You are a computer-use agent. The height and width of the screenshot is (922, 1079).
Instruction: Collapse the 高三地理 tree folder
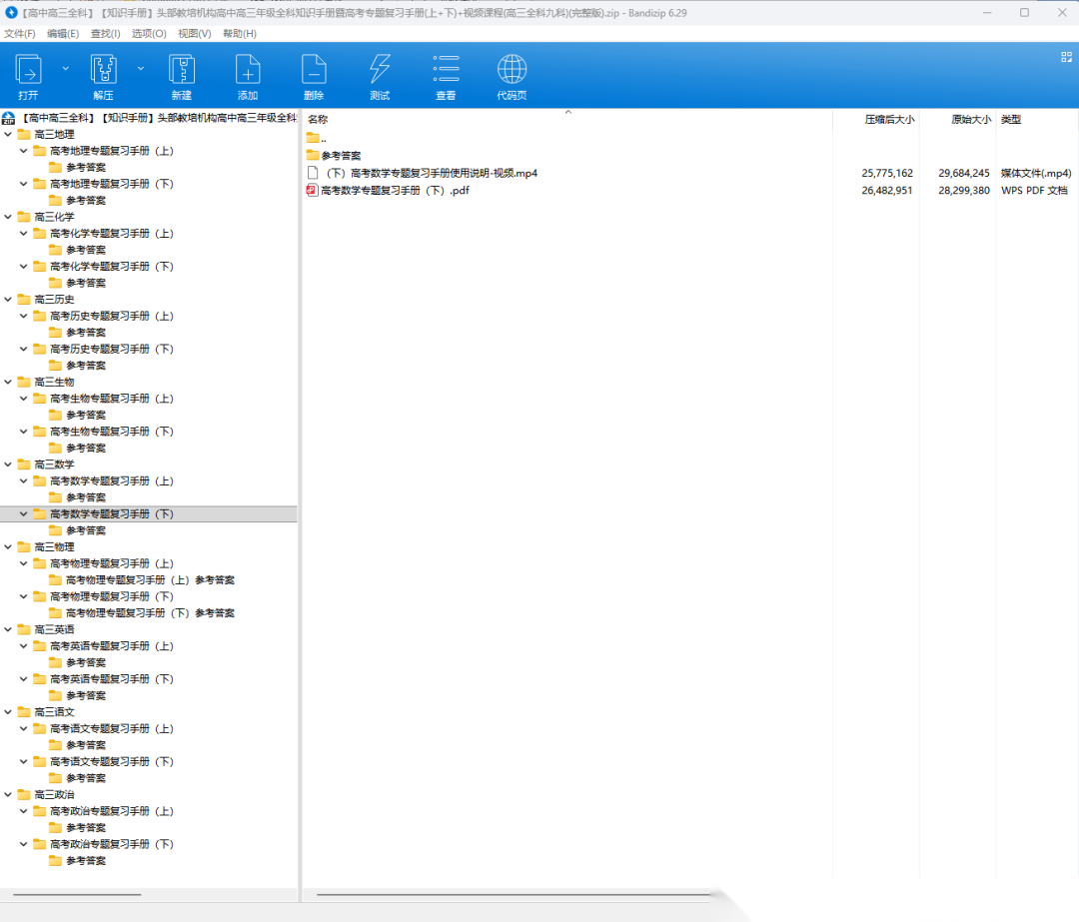click(x=9, y=135)
